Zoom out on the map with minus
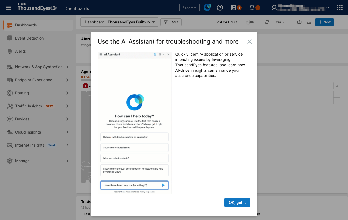 337,101
